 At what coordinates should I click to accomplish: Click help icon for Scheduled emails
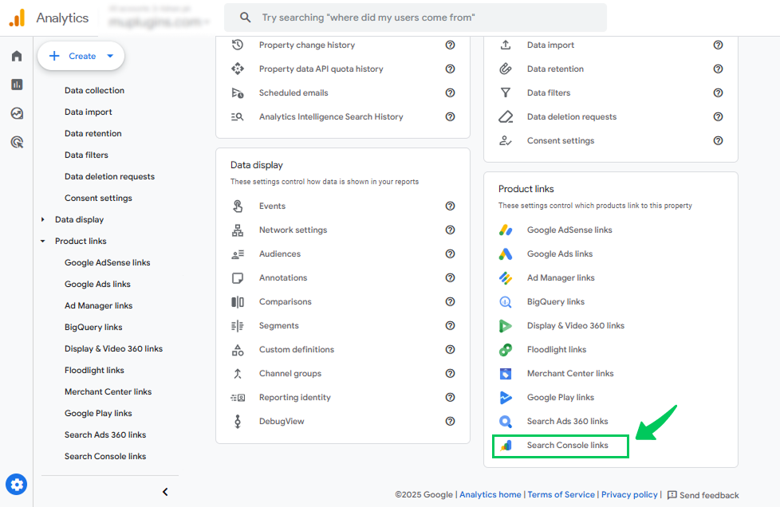click(450, 92)
